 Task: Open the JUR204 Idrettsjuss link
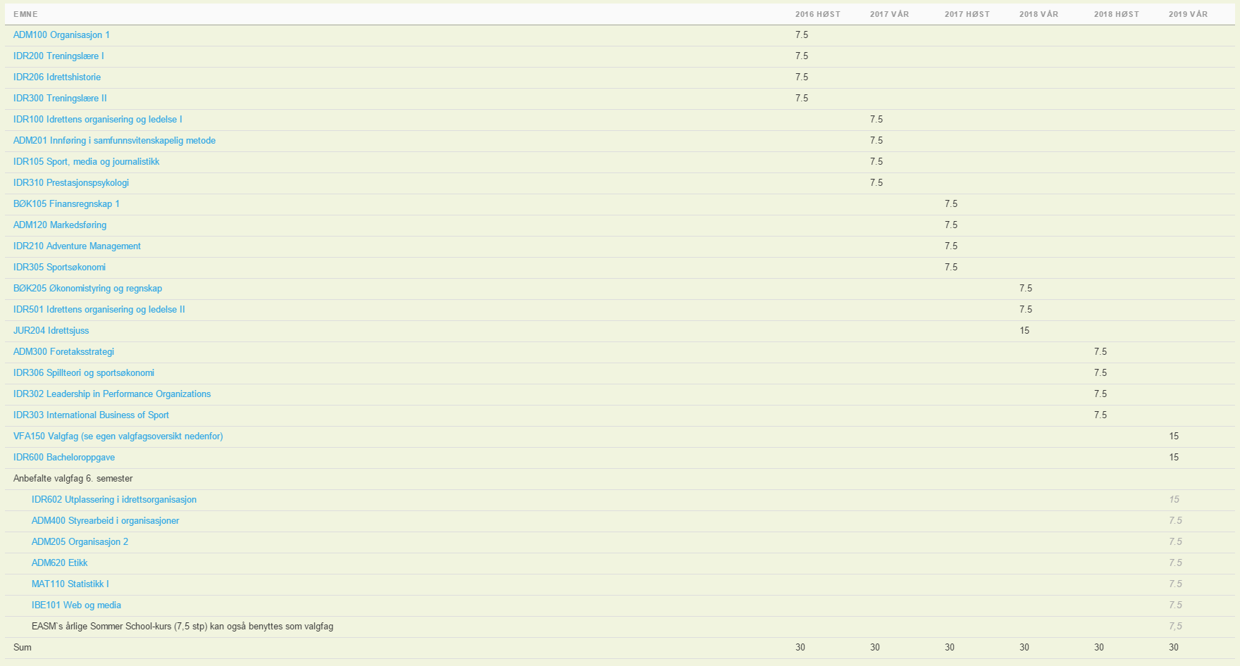tap(51, 331)
